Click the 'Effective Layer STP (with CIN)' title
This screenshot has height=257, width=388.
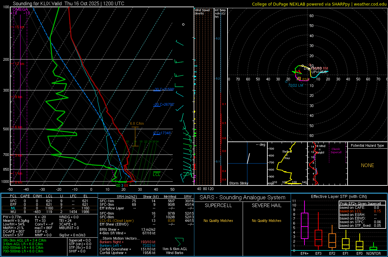pyautogui.click(x=339, y=197)
